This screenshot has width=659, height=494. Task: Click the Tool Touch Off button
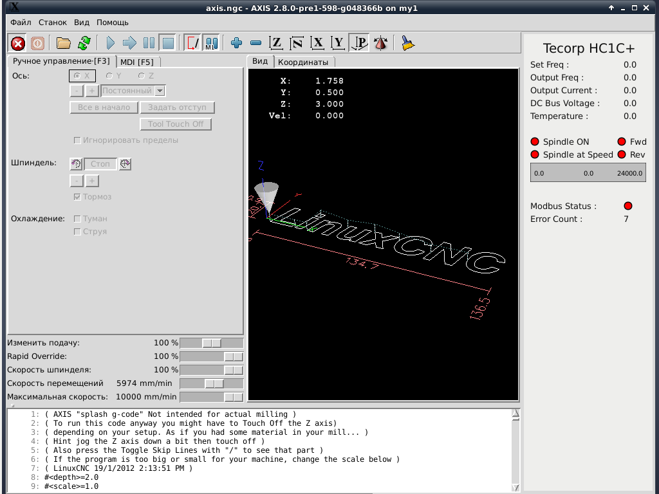(x=175, y=124)
